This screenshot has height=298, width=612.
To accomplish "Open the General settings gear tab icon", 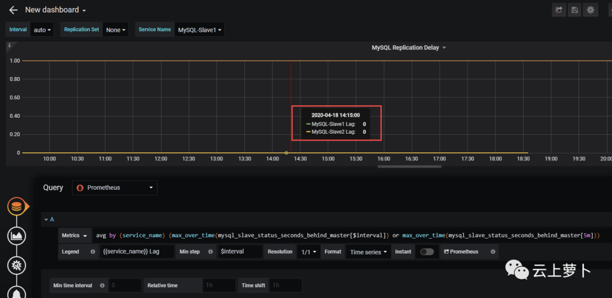I will point(17,266).
